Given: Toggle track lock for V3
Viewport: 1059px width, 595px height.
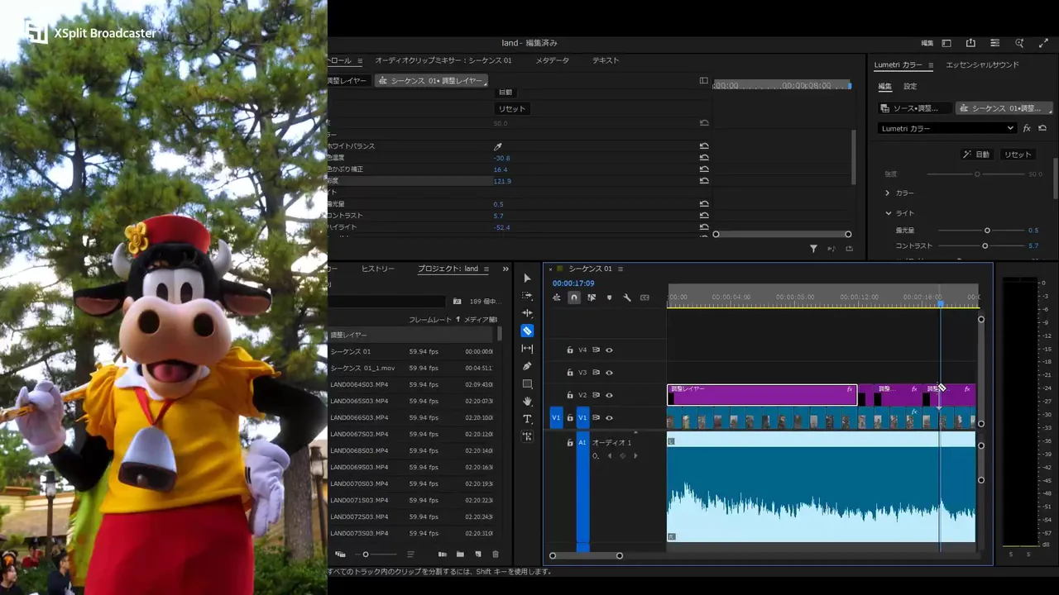Looking at the screenshot, I should click(569, 373).
